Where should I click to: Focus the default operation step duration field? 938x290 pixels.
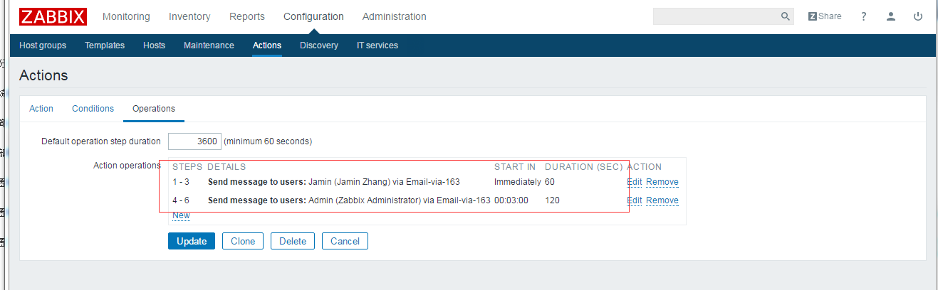194,141
